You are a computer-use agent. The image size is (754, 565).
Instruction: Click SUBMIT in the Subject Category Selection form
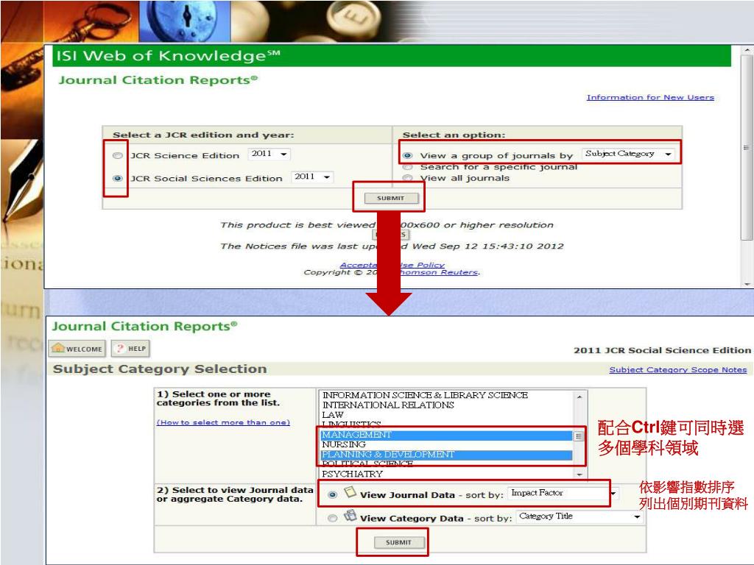[398, 542]
